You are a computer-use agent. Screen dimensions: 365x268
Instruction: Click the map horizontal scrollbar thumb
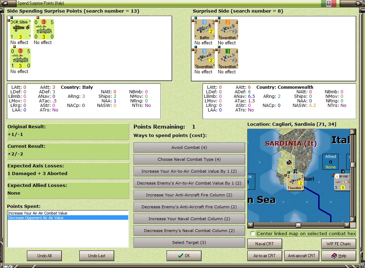[298, 225]
